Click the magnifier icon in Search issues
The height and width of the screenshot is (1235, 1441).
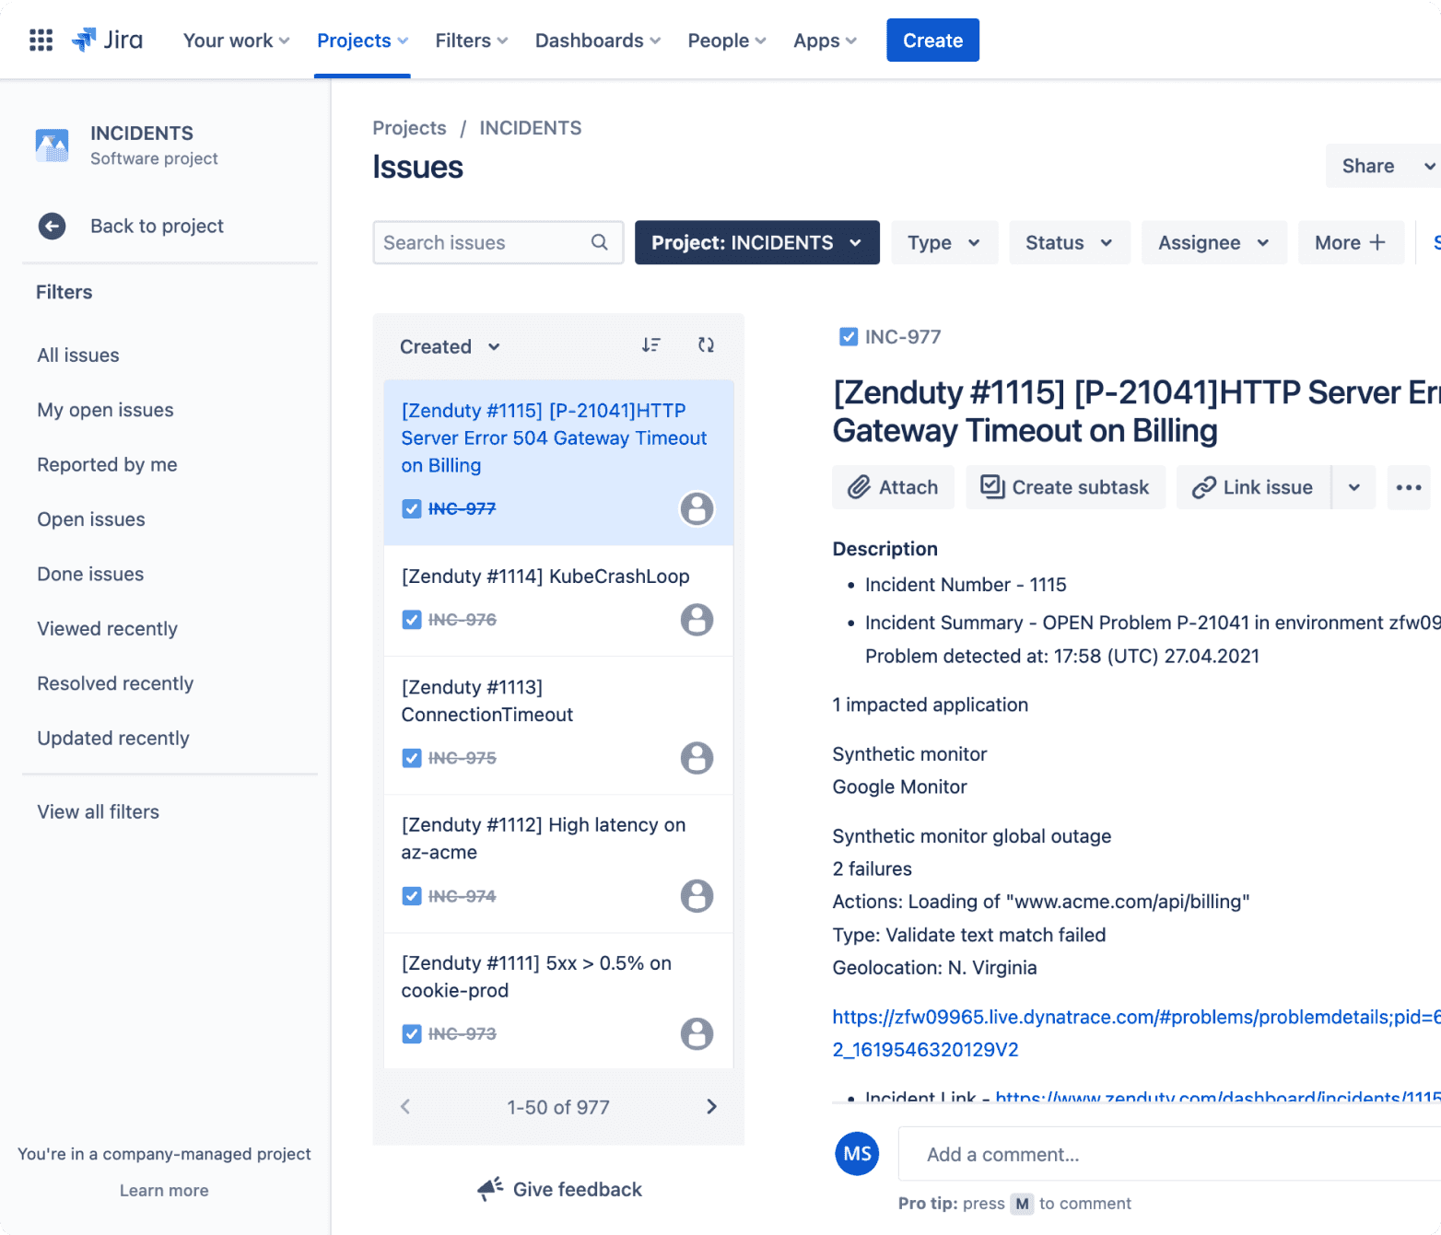600,242
